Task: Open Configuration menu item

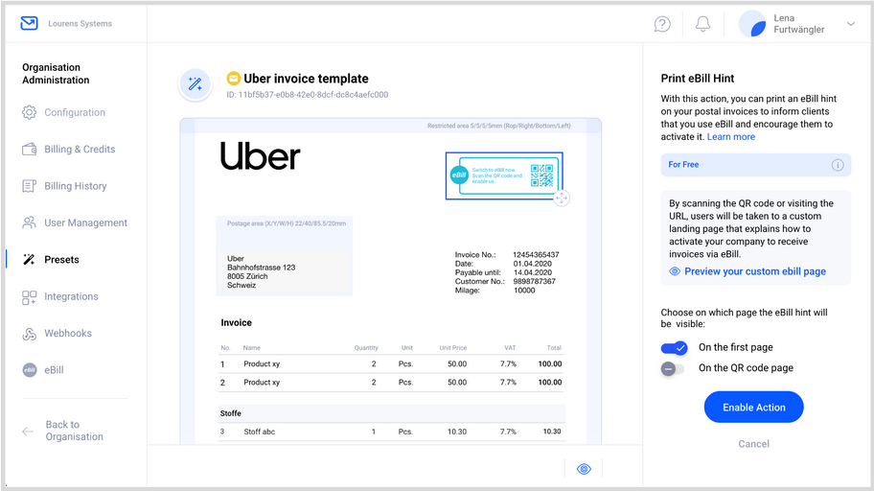Action: tap(74, 112)
